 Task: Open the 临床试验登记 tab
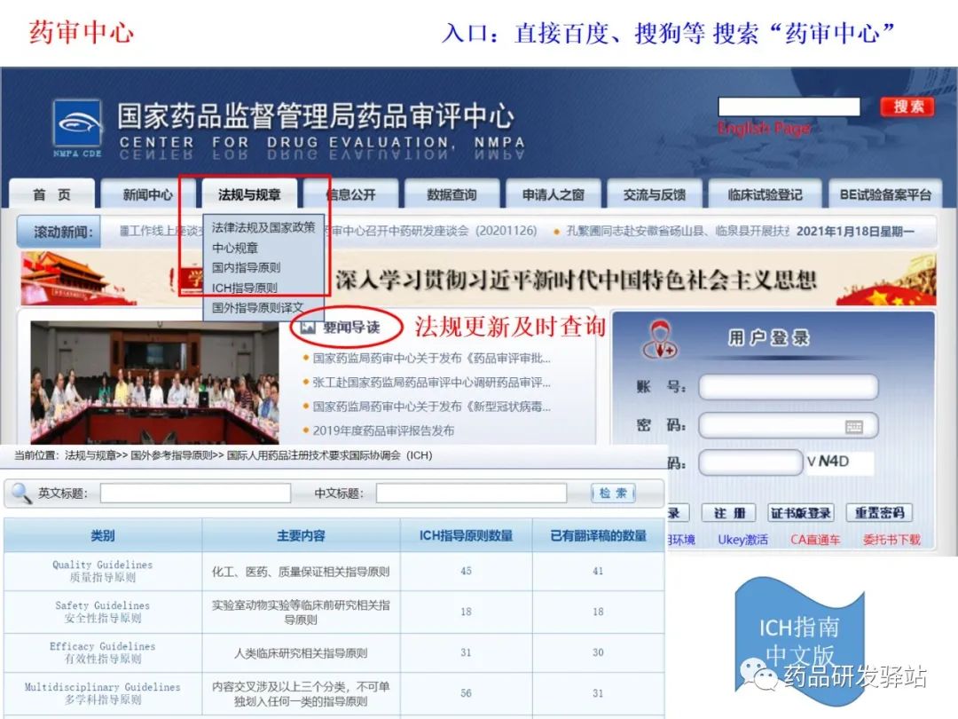coord(765,194)
